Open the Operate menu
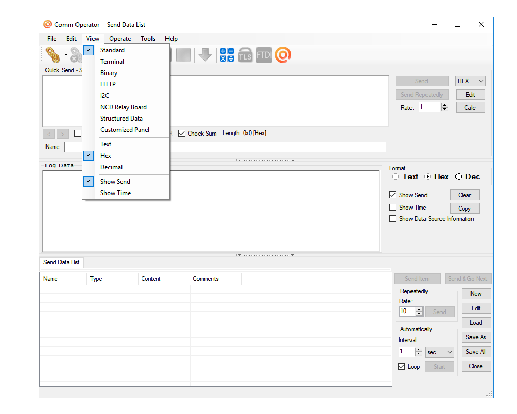517x414 pixels. click(x=120, y=39)
